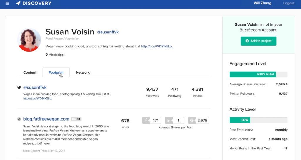
Task: Click the Pinterest shares icon showing 2,676
Action: pos(192,120)
